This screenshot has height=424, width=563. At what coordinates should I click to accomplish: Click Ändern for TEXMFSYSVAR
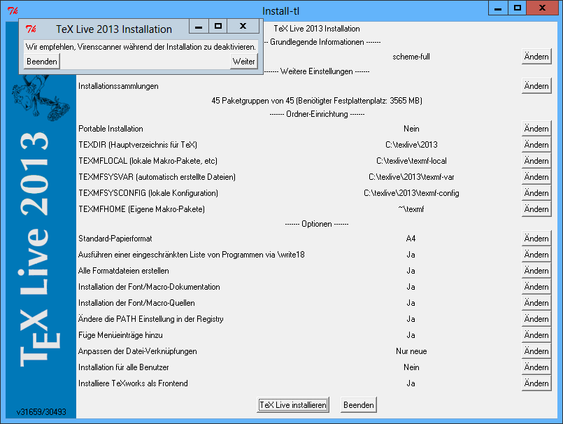536,177
